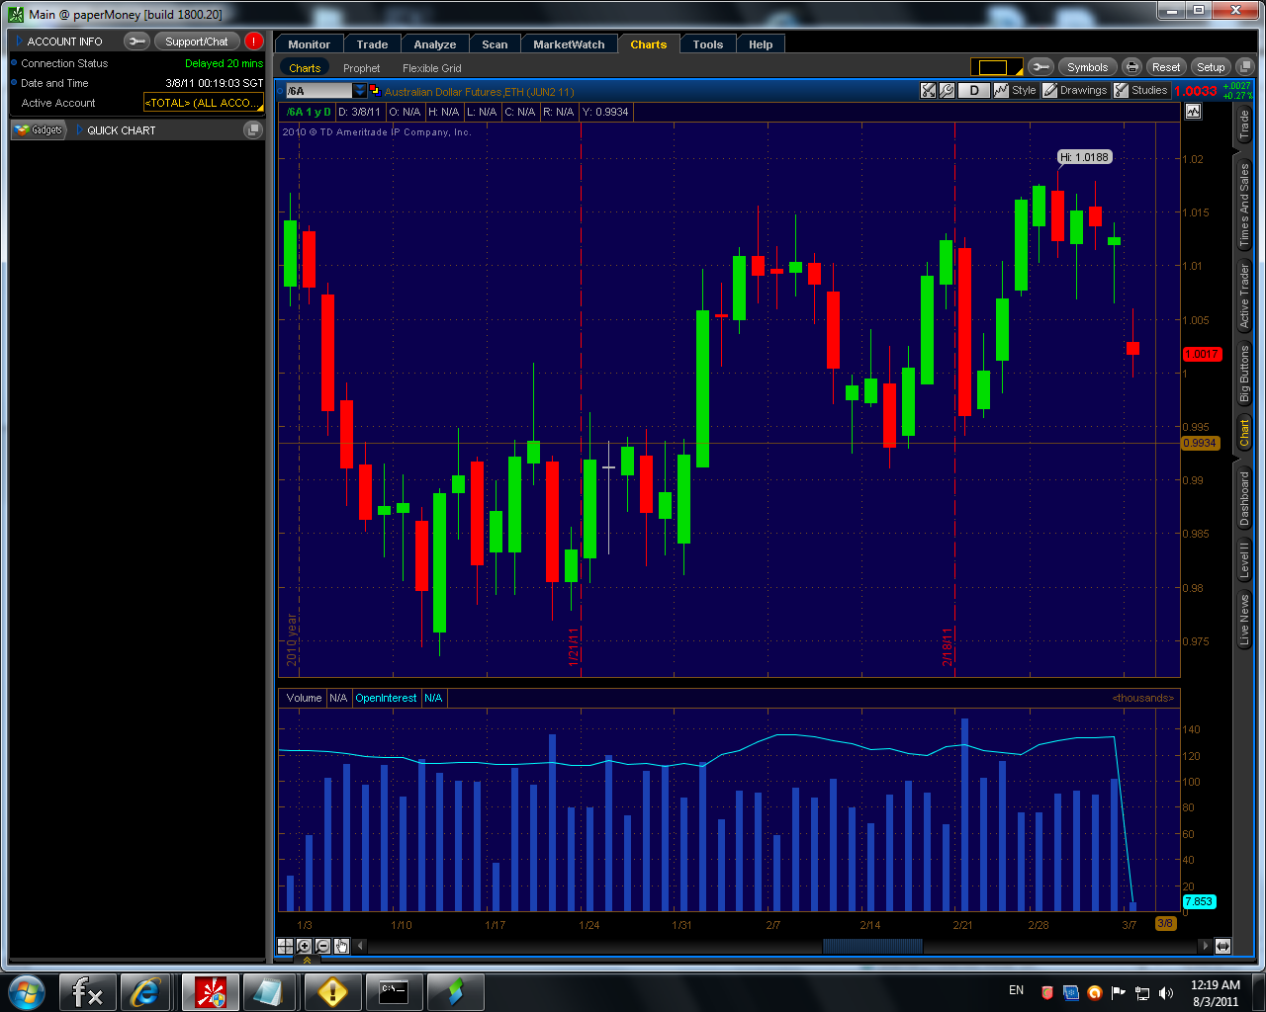Viewport: 1266px width, 1012px height.
Task: Launch thinkorswim from the taskbar
Action: click(x=454, y=991)
